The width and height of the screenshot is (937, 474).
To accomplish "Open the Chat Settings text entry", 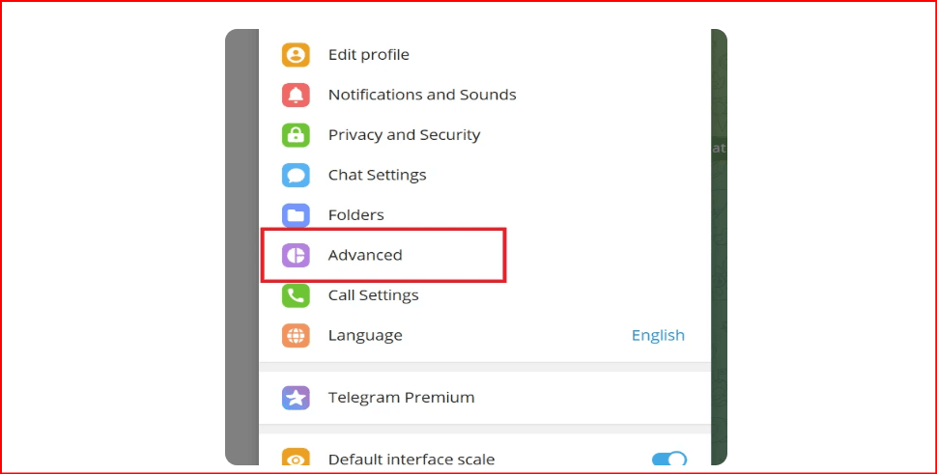I will tap(377, 175).
